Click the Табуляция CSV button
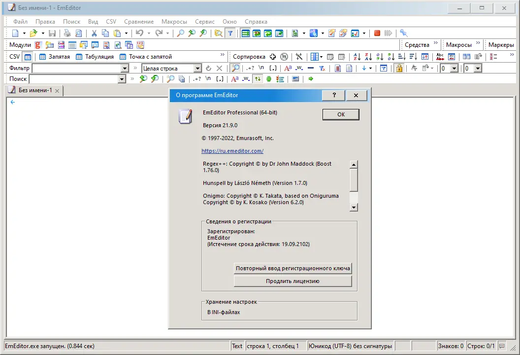The height and width of the screenshot is (355, 520). point(95,57)
